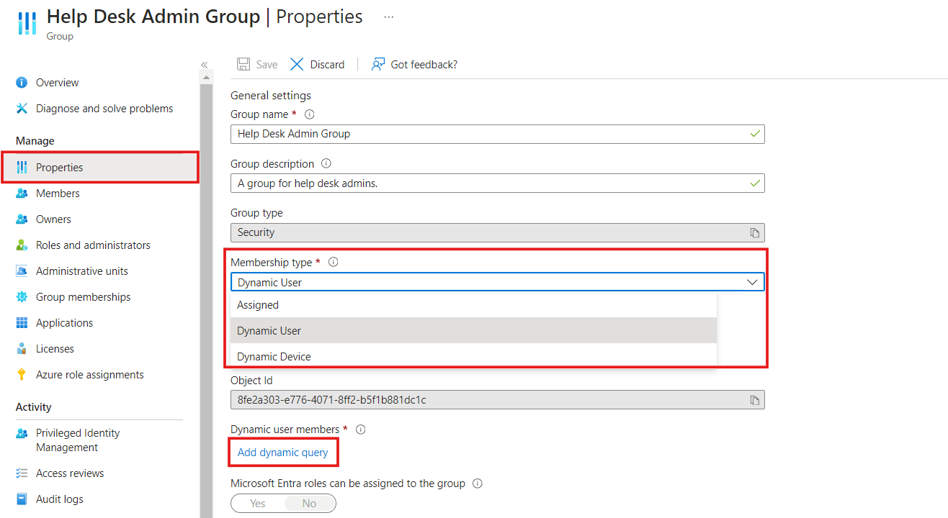
Task: Collapse the Membership type dropdown chevron
Action: [752, 282]
